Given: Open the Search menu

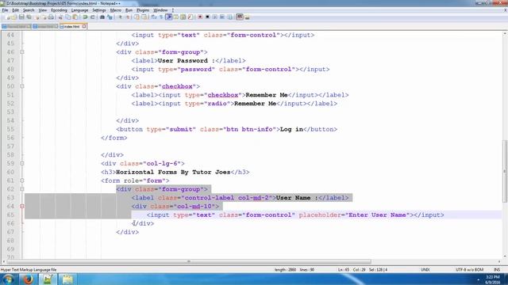Looking at the screenshot, I should pyautogui.click(x=29, y=10).
